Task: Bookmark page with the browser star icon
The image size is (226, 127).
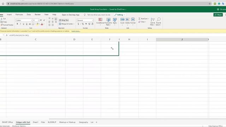Action: click(x=210, y=4)
